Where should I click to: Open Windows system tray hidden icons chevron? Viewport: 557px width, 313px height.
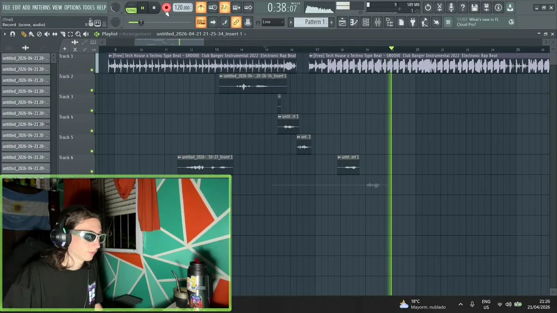coord(460,304)
